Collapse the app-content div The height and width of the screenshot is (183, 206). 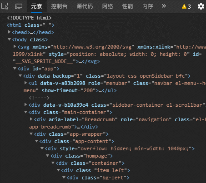[x=36, y=141]
